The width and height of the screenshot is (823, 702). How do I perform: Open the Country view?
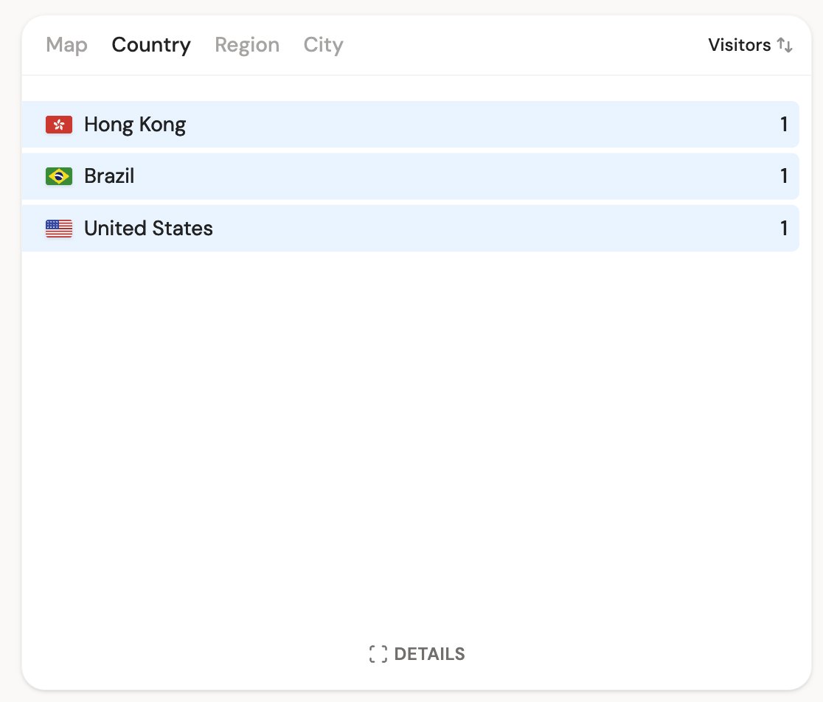tap(150, 45)
